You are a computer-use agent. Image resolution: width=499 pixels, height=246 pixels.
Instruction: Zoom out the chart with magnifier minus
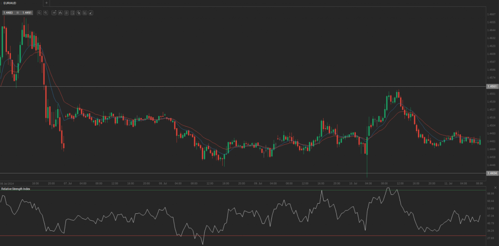[39, 13]
